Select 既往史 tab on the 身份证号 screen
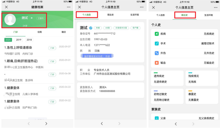 point(111,15)
